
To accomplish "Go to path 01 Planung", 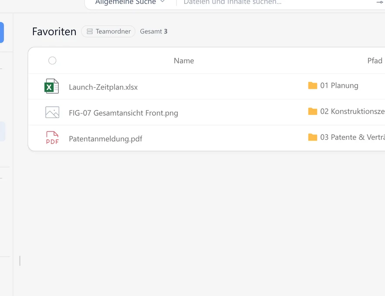I will tap(339, 85).
